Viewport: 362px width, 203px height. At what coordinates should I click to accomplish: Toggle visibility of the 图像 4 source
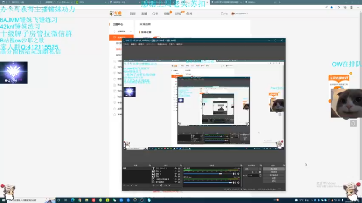pos(176,171)
